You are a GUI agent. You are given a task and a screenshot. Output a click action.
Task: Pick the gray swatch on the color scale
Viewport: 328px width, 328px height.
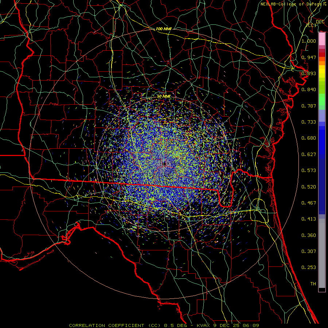pyautogui.click(x=322, y=253)
